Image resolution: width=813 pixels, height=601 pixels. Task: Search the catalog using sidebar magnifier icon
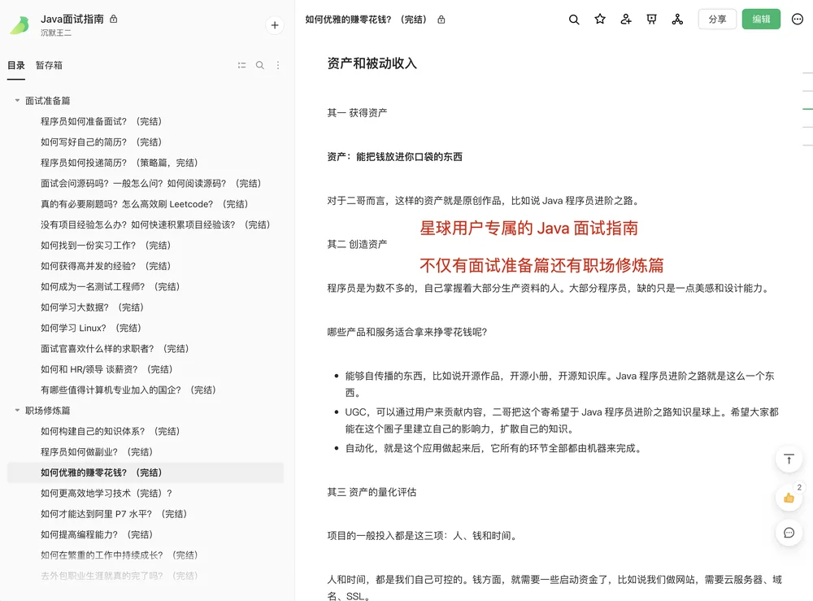click(x=260, y=65)
